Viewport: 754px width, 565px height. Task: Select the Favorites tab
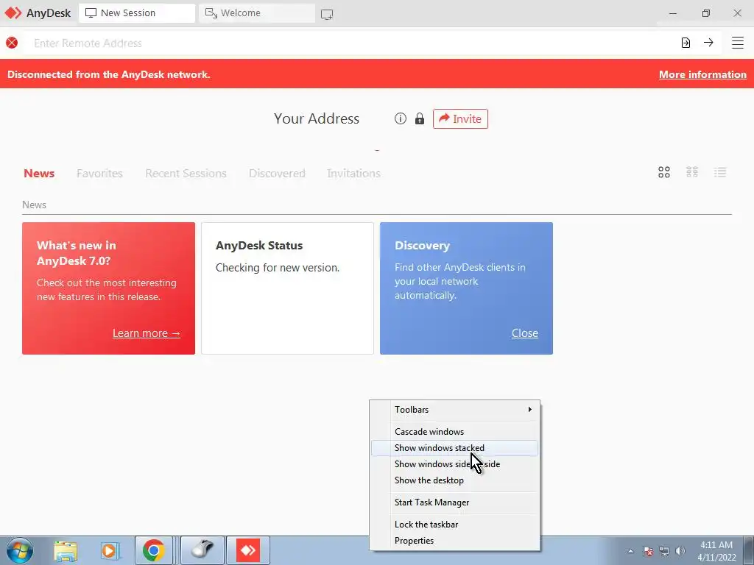click(99, 173)
